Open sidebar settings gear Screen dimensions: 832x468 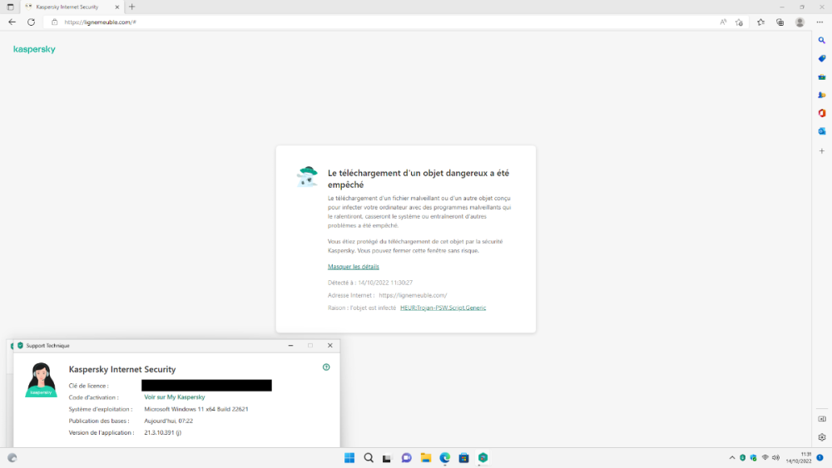coord(822,437)
